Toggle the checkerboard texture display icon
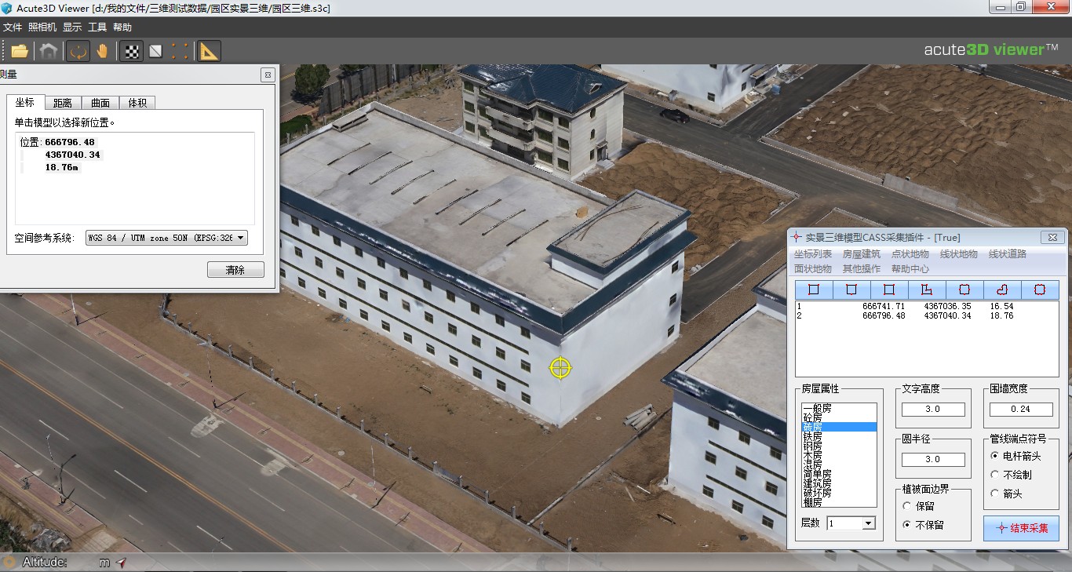The image size is (1072, 572). coord(133,51)
